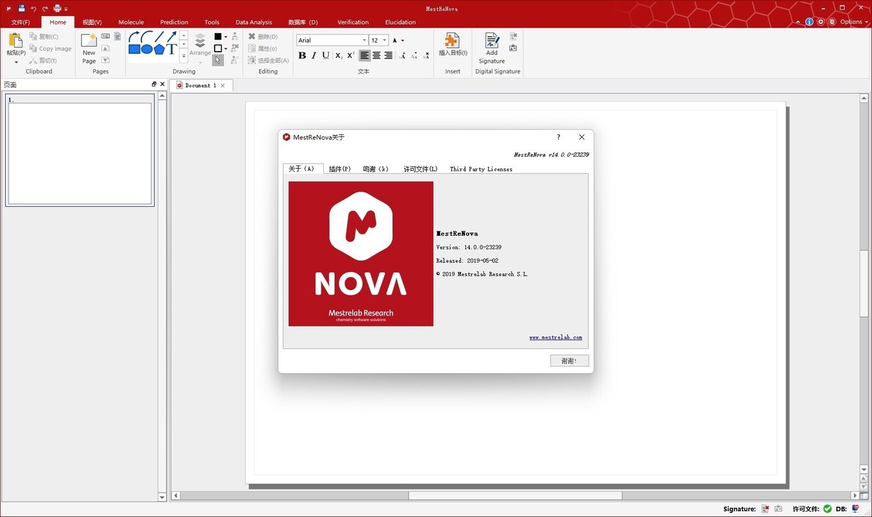This screenshot has height=517, width=872.
Task: Click the 粘贴(P) paste icon
Action: click(16, 41)
